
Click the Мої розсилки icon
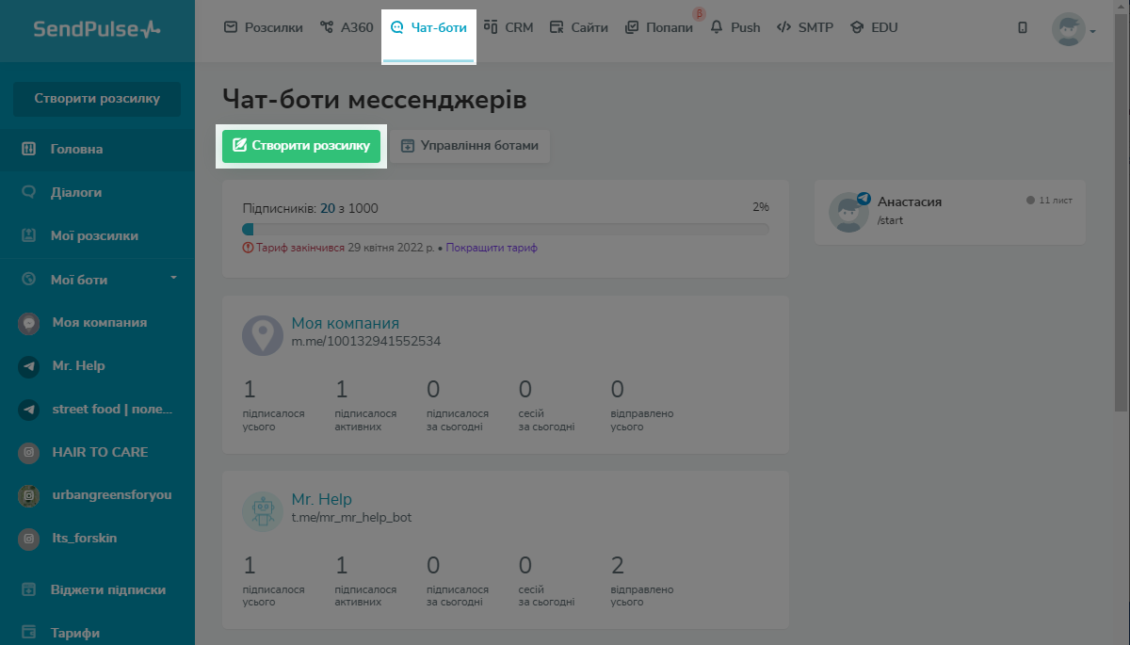click(x=29, y=235)
